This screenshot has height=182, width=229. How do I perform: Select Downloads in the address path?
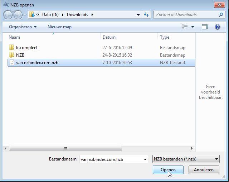(77, 15)
